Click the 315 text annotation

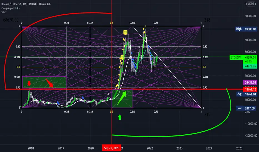tap(207, 114)
